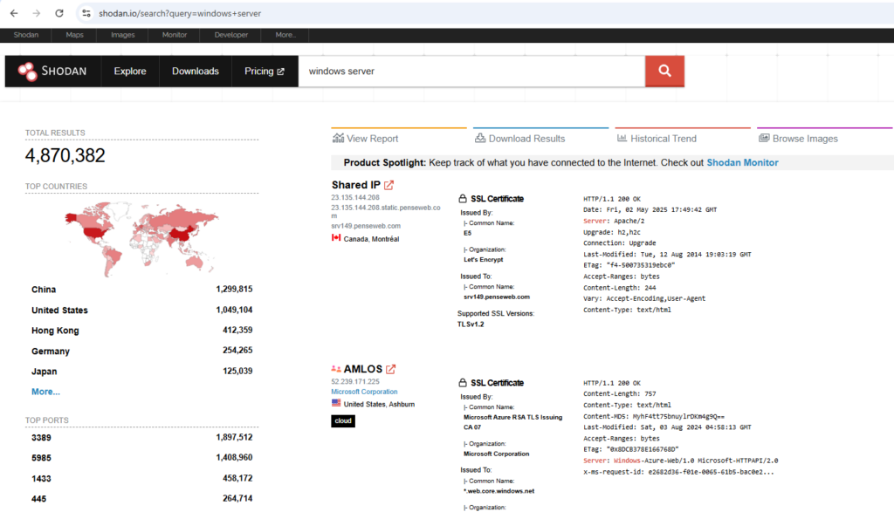Filter results by Hong Kong

tap(142, 331)
